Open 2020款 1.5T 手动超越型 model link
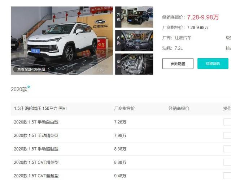The image size is (231, 185). click(36, 149)
